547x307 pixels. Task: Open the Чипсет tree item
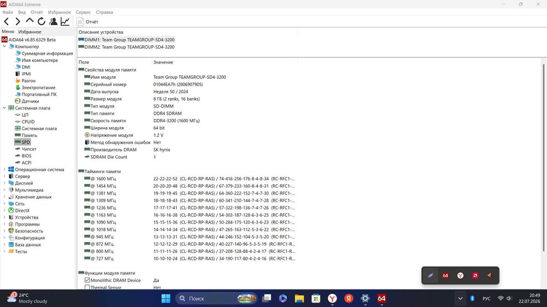pyautogui.click(x=28, y=149)
